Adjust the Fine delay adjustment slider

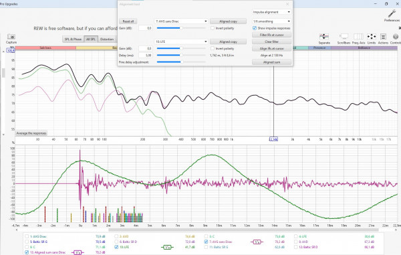(x=181, y=62)
